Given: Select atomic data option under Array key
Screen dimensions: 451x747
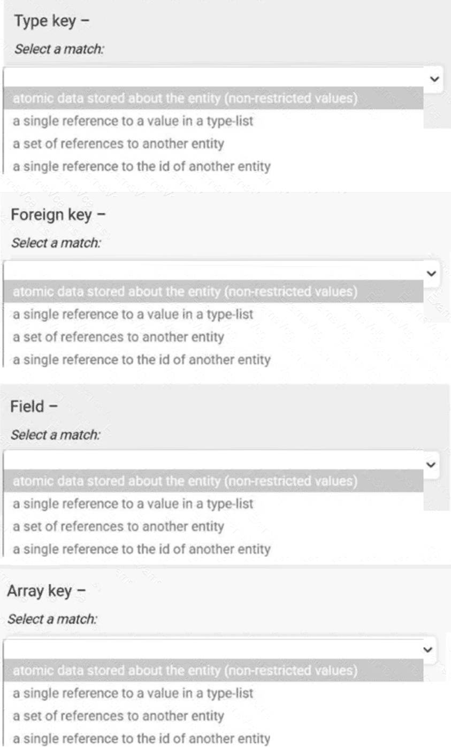Looking at the screenshot, I should 185,670.
